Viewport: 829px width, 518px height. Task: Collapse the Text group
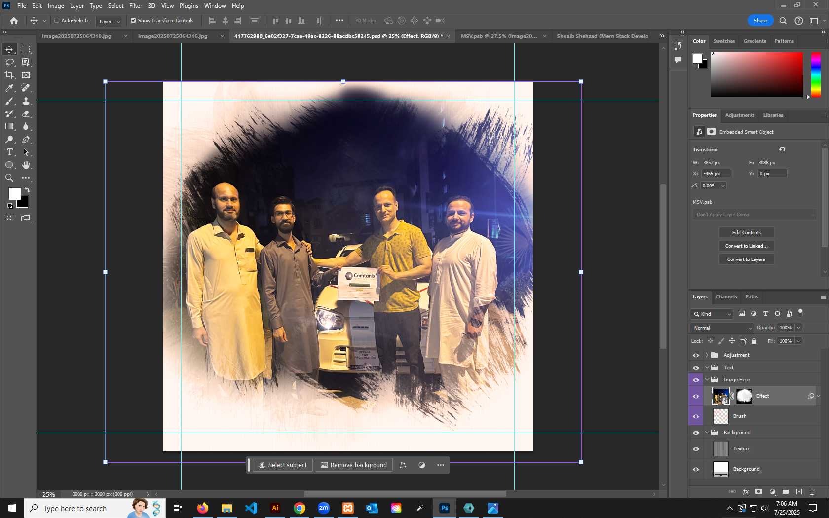[707, 368]
